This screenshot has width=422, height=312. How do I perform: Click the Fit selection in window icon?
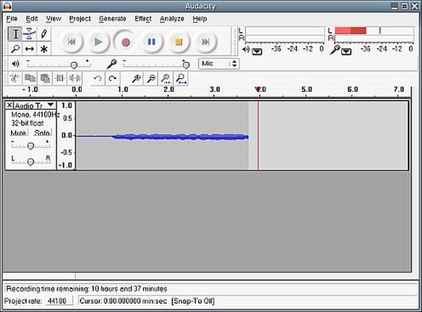click(x=166, y=78)
